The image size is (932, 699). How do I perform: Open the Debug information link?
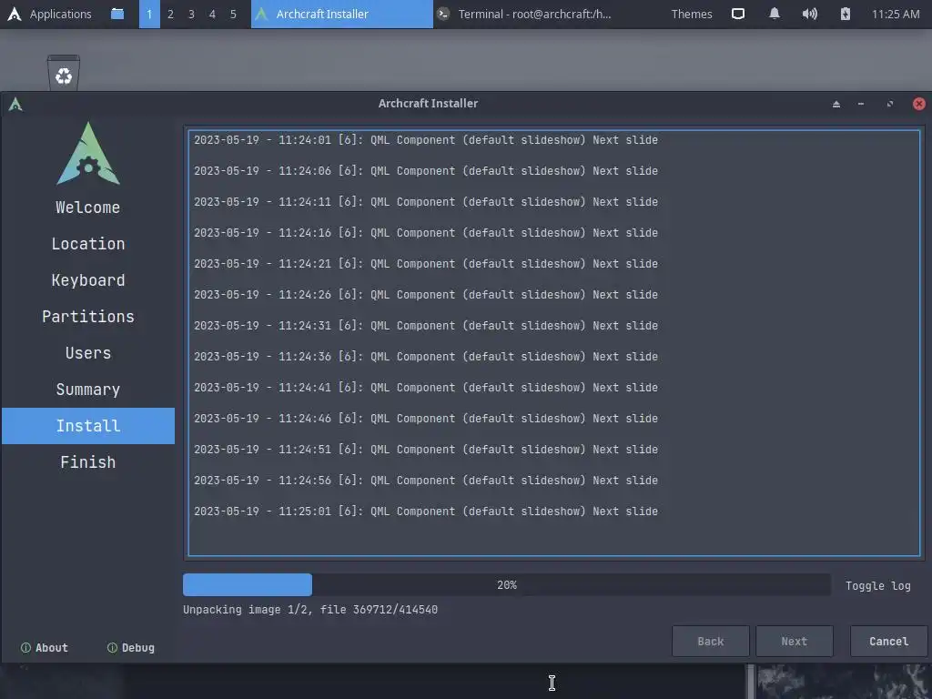click(131, 648)
